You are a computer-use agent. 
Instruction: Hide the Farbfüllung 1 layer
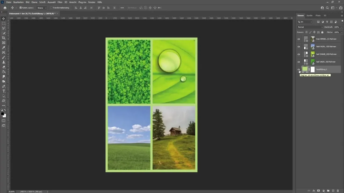pos(299,69)
